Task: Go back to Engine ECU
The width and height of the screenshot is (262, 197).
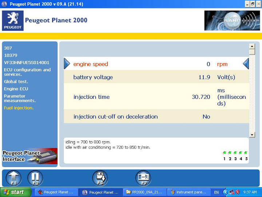Action: pyautogui.click(x=16, y=89)
